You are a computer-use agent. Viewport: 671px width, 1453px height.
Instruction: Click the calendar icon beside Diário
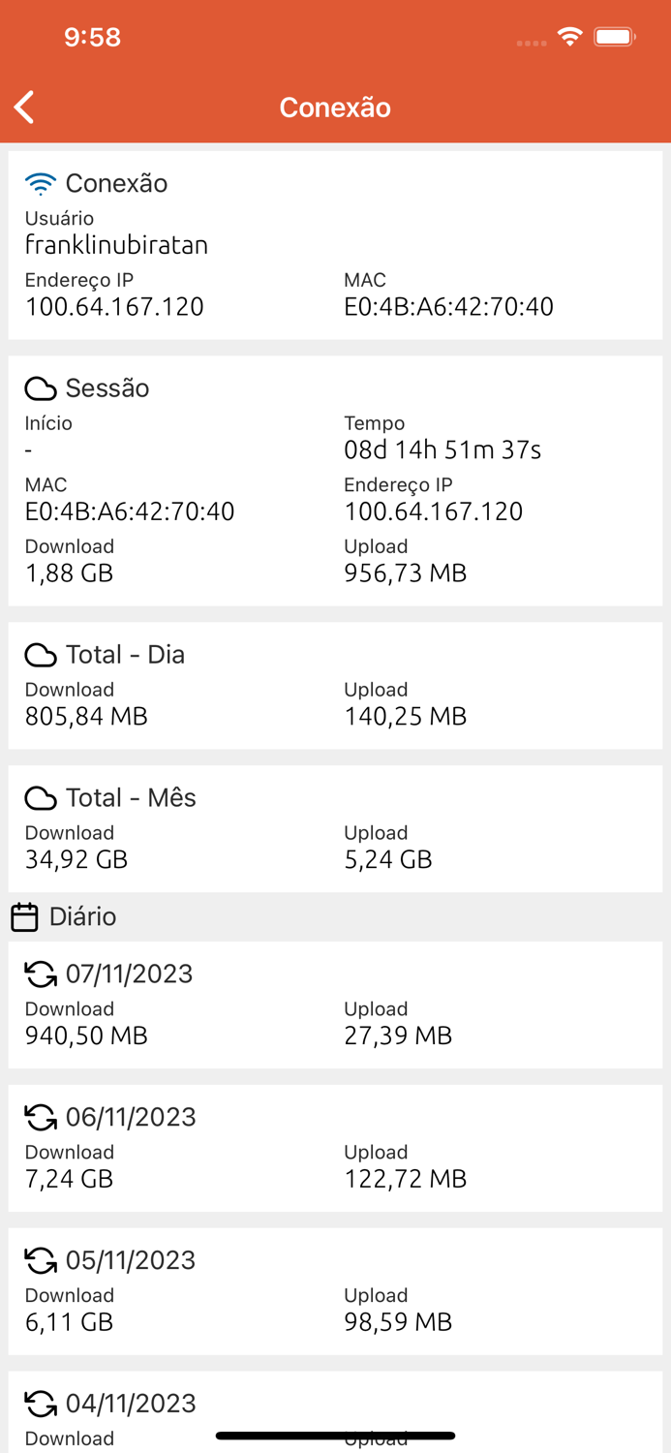[24, 916]
